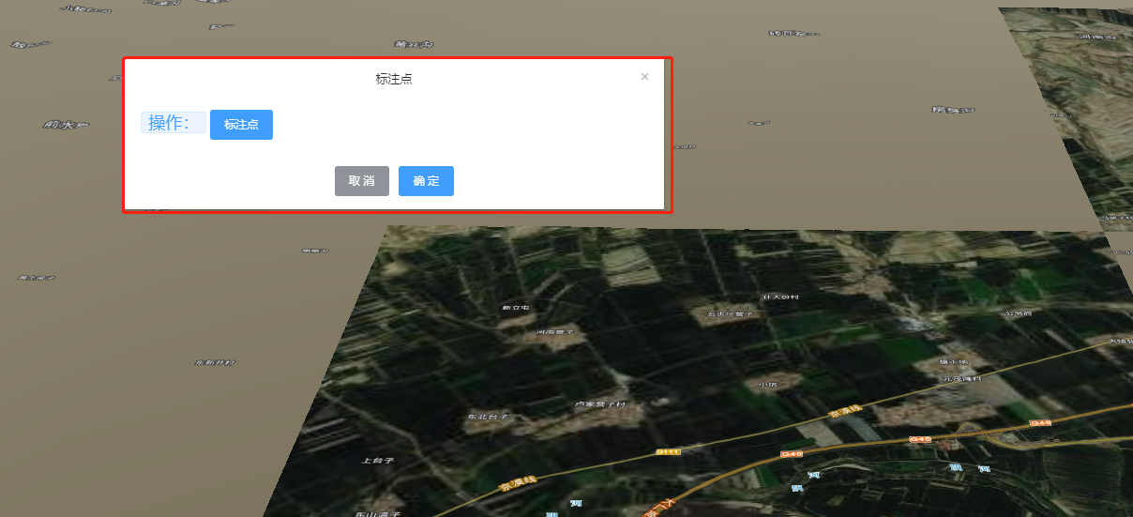Click the 小坝 place label on the map
1133x517 pixels.
pyautogui.click(x=768, y=383)
